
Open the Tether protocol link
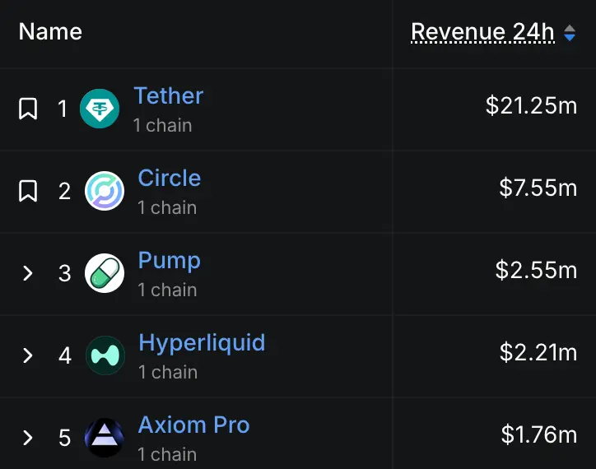tap(169, 95)
